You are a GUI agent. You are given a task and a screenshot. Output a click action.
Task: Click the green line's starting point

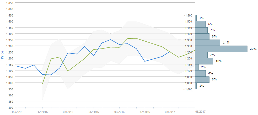coord(42,84)
